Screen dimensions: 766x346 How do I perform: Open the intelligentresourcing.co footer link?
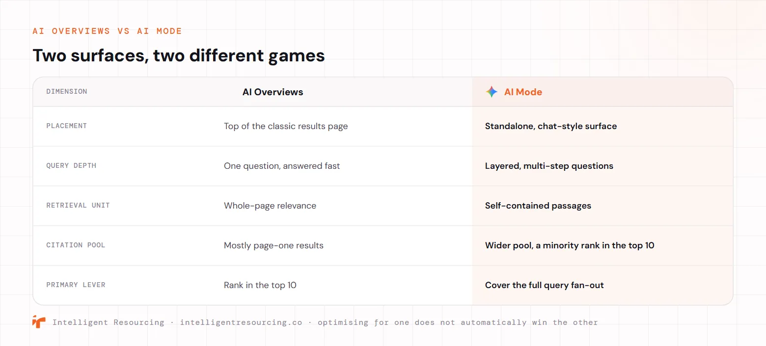click(x=241, y=322)
